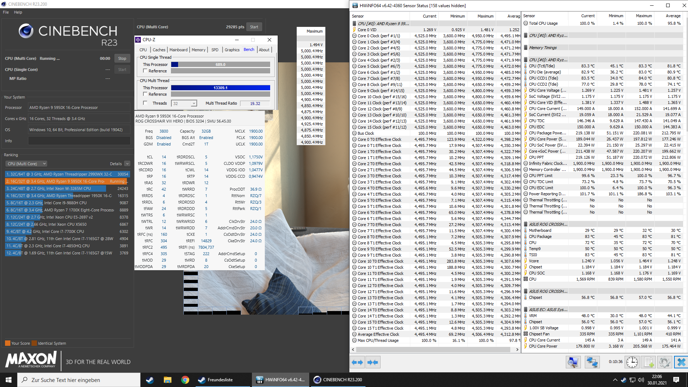This screenshot has width=688, height=387.
Task: Click the top Start button beside 29285 pts
Action: tap(254, 27)
